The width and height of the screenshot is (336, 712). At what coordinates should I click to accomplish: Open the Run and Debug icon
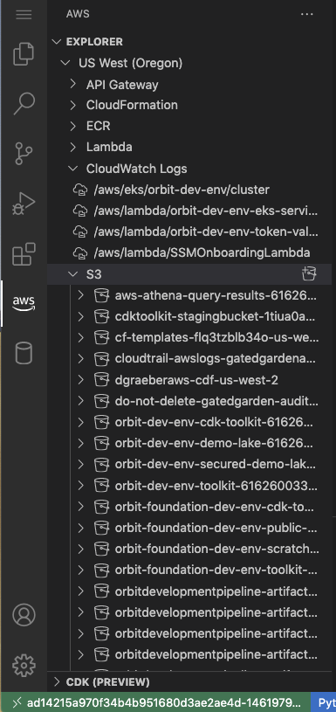pyautogui.click(x=24, y=203)
